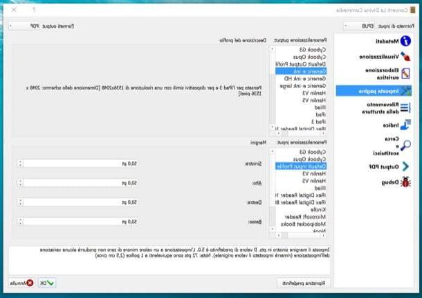Image resolution: width=422 pixels, height=298 pixels.
Task: Open the Debug ladybug icon
Action: tap(405, 182)
